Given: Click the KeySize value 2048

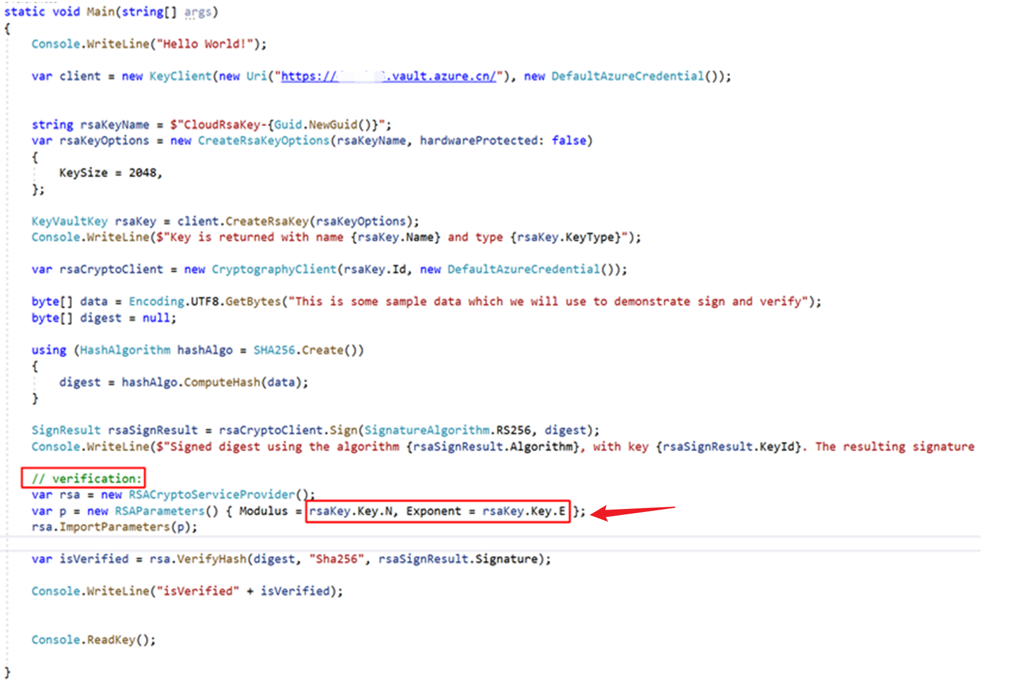Looking at the screenshot, I should click(142, 173).
